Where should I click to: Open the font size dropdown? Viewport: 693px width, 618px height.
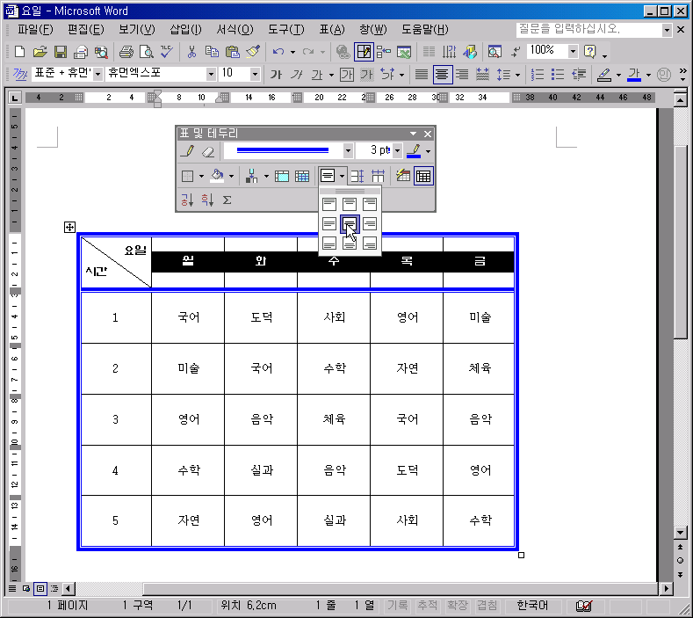pos(255,74)
